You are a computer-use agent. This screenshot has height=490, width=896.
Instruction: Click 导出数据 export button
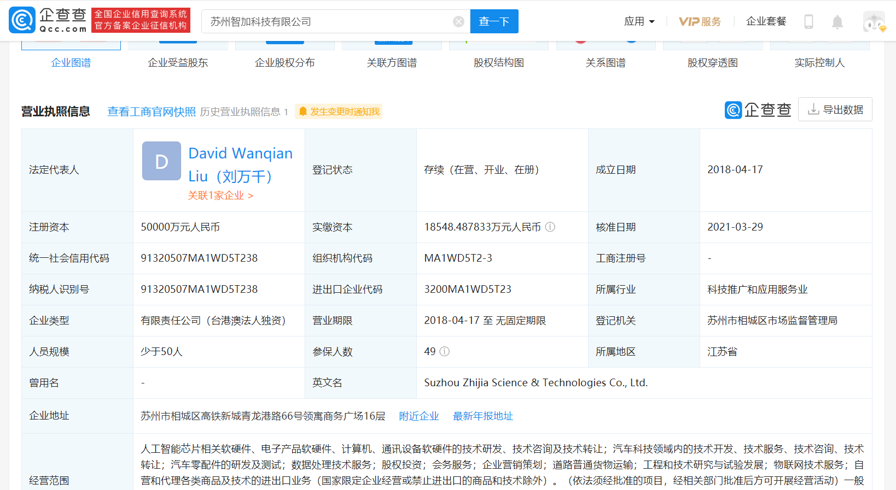pos(835,109)
